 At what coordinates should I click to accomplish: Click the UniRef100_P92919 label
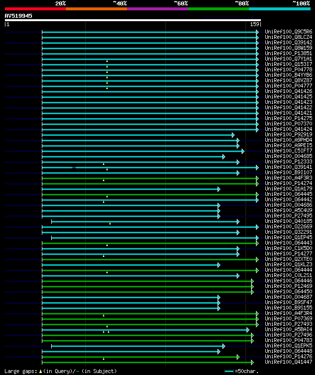coord(288,134)
